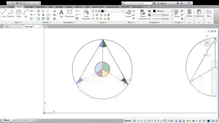Click the New drawing icon in quick access toolbar
This screenshot has width=219, height=123.
point(9,3)
